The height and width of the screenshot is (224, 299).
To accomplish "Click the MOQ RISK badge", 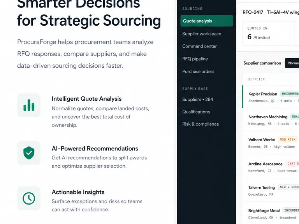I will 288,140.
